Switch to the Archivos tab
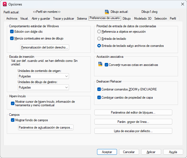 12,19
